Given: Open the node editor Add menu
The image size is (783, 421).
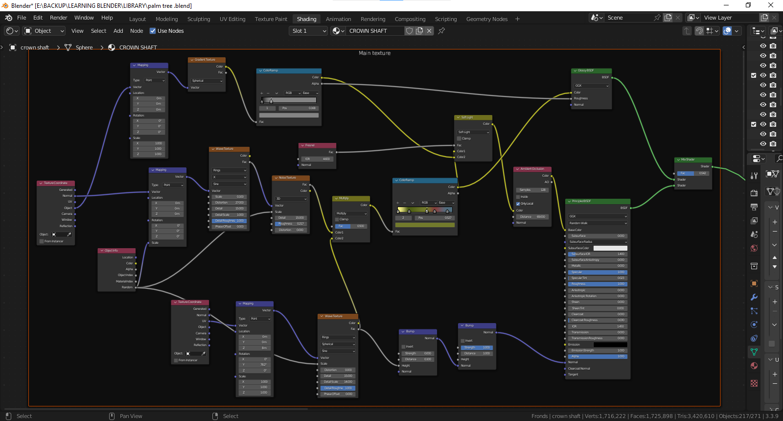Looking at the screenshot, I should click(x=118, y=31).
